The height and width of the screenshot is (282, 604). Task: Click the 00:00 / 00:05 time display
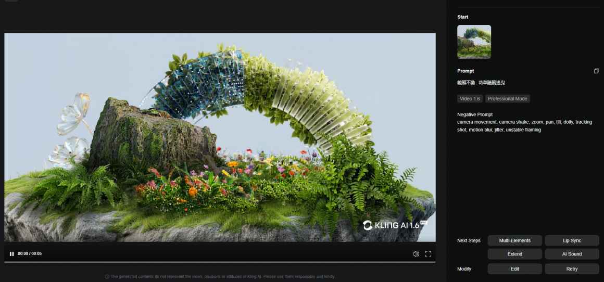click(30, 254)
